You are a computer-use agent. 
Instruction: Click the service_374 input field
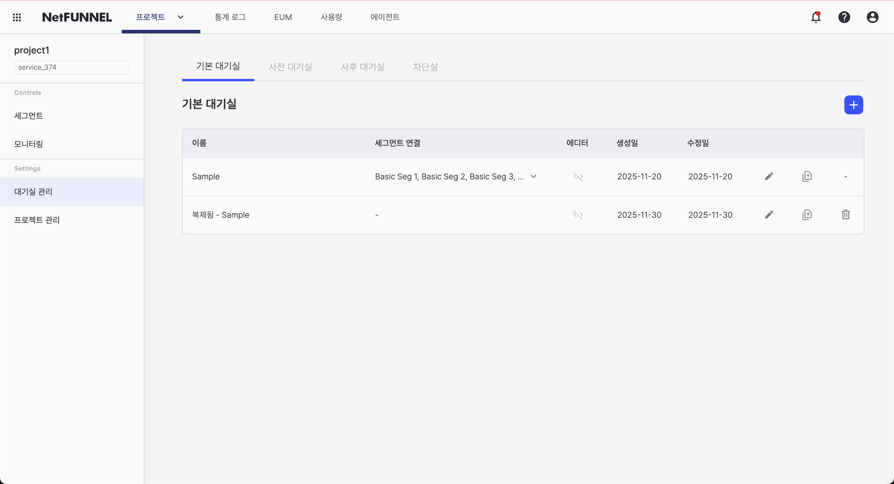[x=71, y=67]
